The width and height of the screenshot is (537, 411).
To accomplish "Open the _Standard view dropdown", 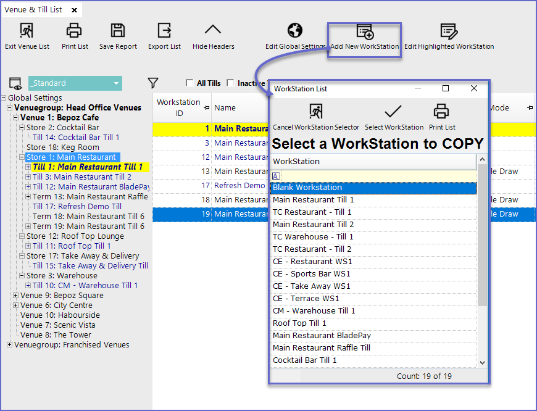I will (x=117, y=83).
